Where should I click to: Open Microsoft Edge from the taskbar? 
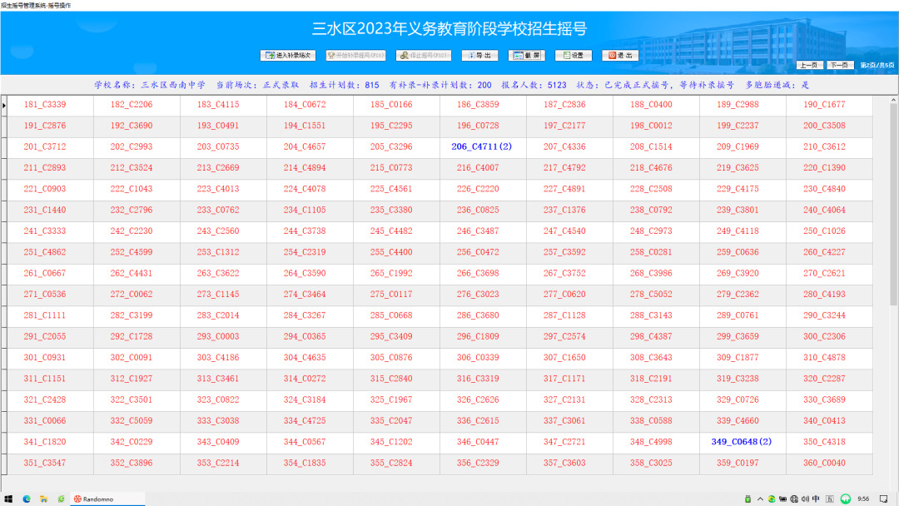point(27,499)
